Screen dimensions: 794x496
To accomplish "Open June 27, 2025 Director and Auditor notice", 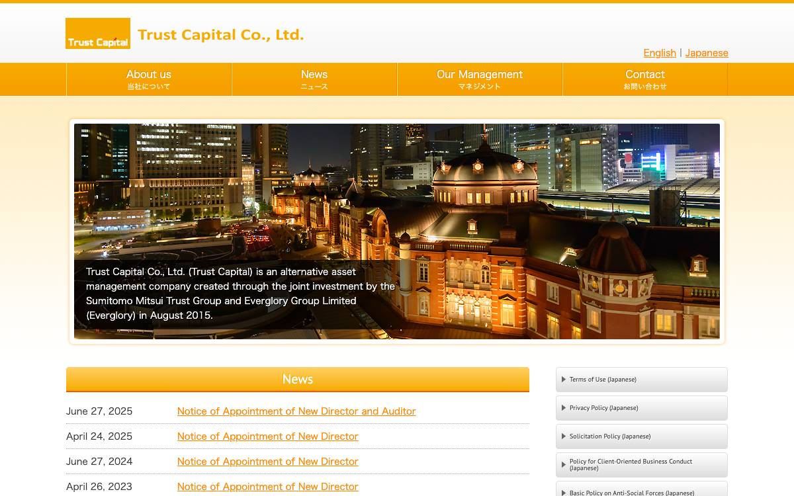I will click(296, 411).
